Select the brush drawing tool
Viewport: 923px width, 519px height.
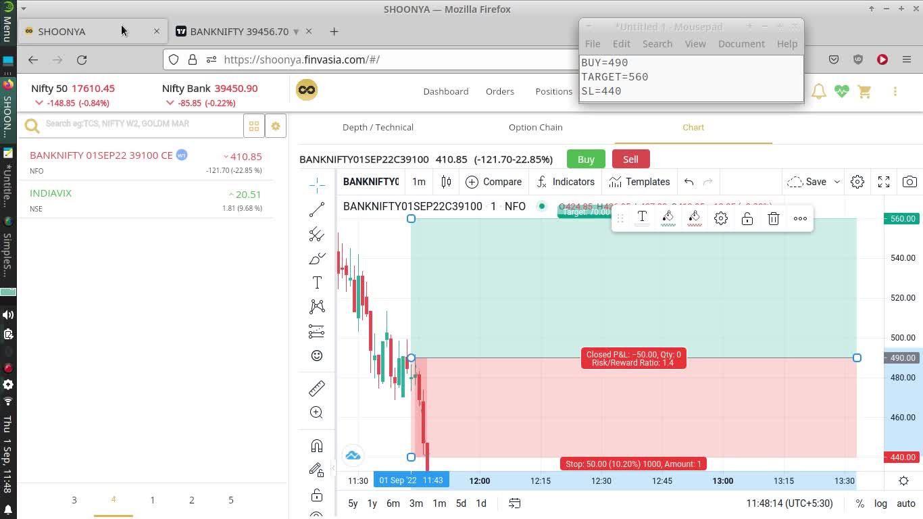point(317,259)
